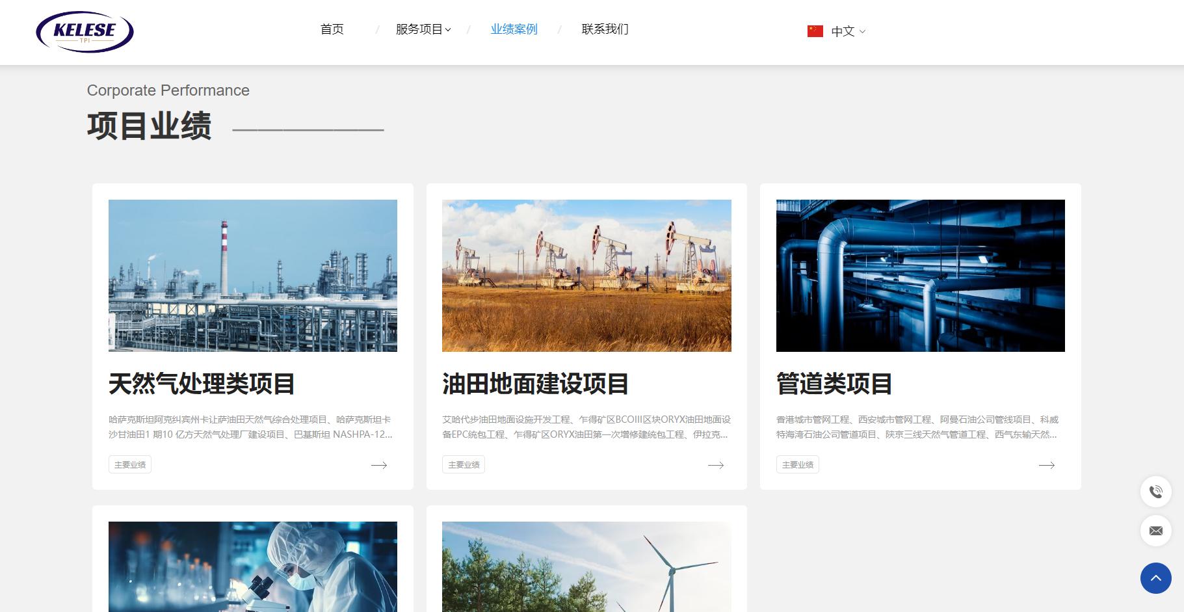
Task: Open the natural gas plant thumbnail
Action: (253, 276)
